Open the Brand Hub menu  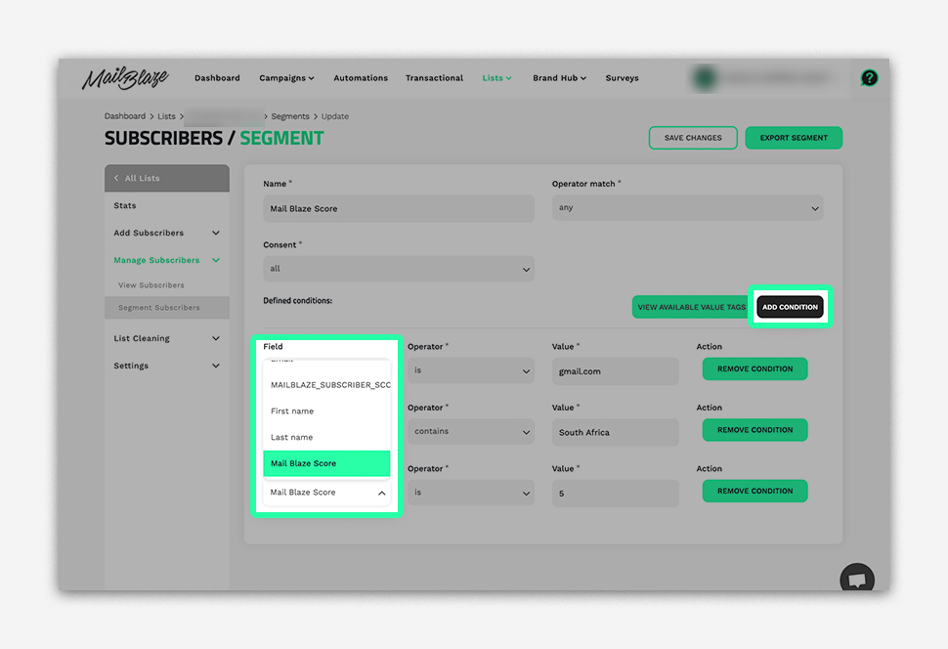pos(559,78)
